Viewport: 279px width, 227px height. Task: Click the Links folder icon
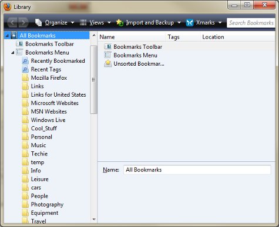coord(25,86)
